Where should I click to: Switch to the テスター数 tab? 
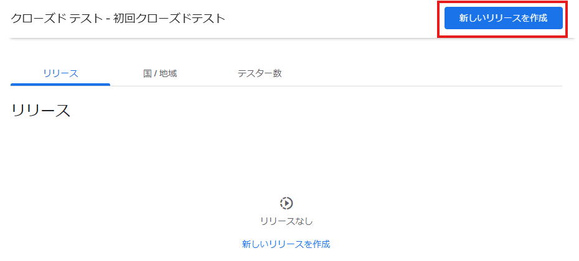260,73
